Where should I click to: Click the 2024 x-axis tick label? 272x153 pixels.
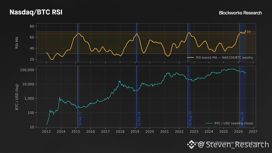pos(209,131)
